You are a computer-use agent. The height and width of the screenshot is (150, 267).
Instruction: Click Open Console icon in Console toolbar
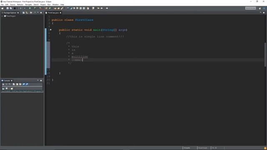(x=12, y=88)
